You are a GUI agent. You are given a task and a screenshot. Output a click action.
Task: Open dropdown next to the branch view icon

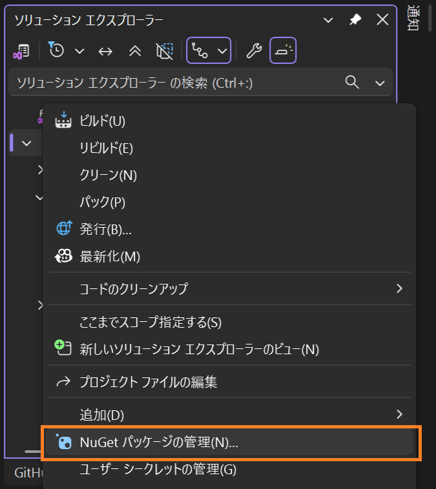[x=222, y=51]
